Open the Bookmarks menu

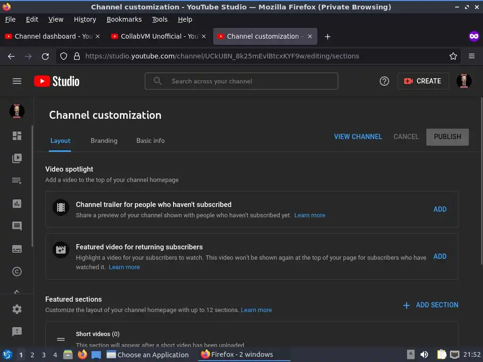tap(124, 19)
